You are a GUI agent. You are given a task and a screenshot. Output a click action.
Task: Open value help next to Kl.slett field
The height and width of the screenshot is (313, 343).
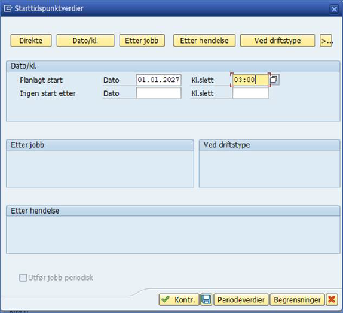(x=274, y=80)
